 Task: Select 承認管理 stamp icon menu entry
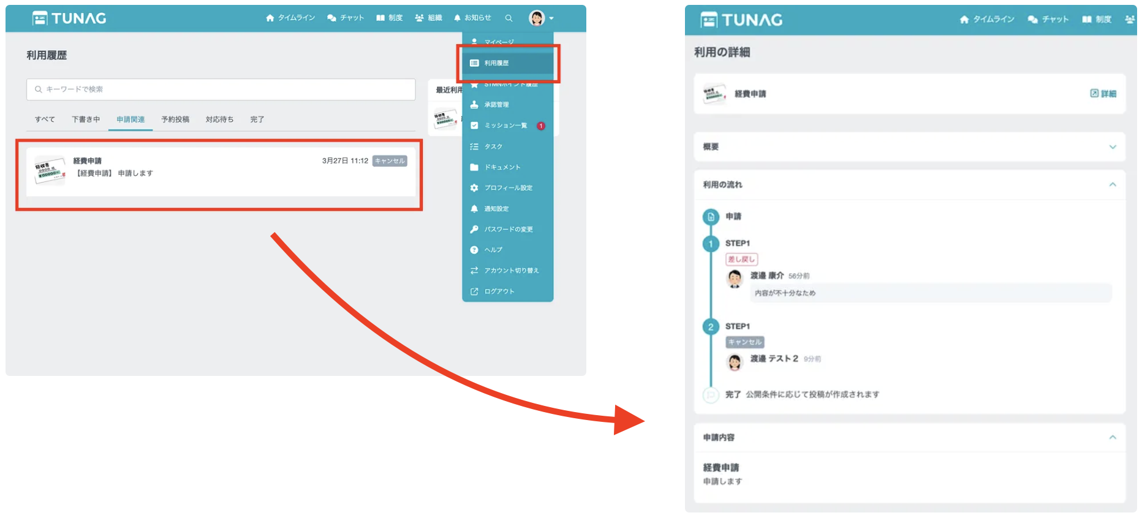pyautogui.click(x=496, y=105)
